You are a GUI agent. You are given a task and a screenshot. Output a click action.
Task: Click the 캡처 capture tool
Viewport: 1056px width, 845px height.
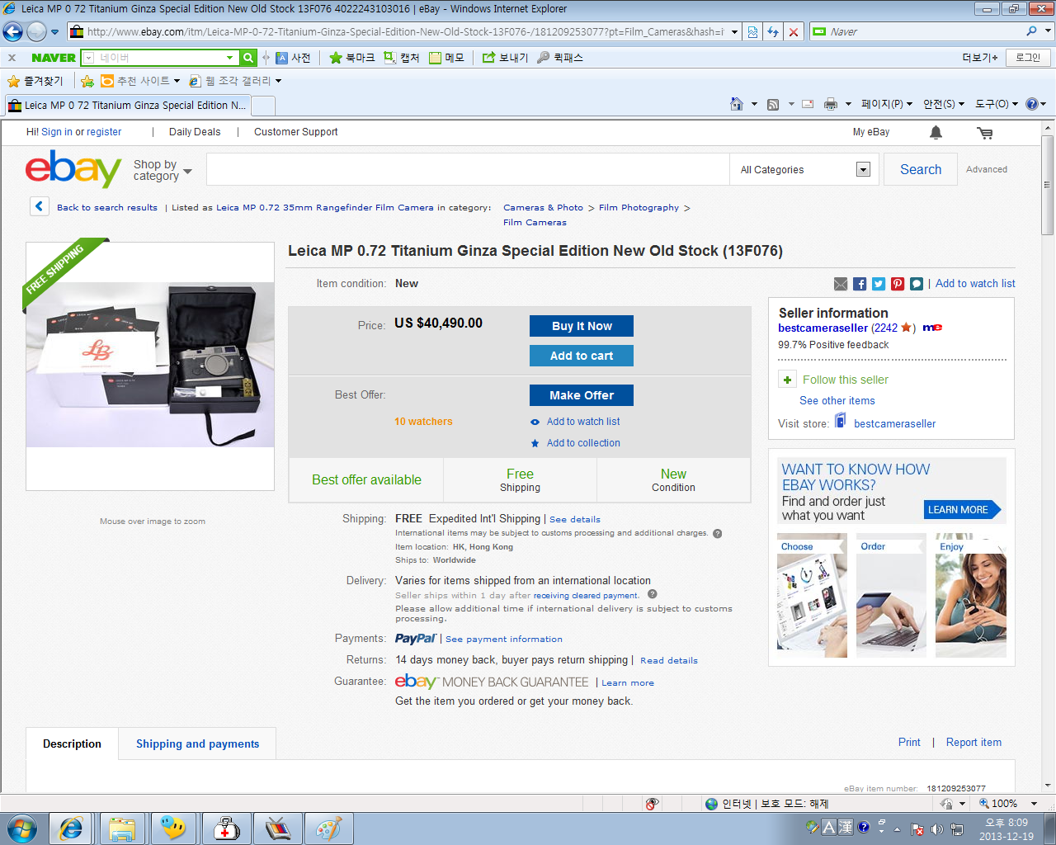click(402, 58)
